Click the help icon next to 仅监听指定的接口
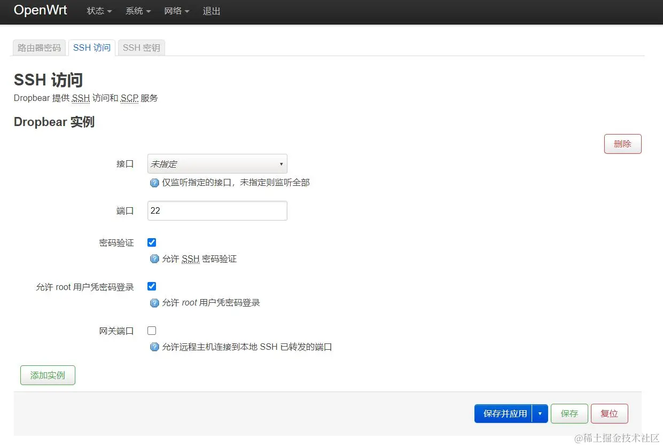Viewport: 663px width, 447px height. pyautogui.click(x=154, y=182)
